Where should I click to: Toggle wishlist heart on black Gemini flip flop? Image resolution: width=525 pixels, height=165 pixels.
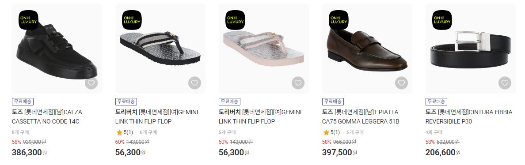[194, 83]
